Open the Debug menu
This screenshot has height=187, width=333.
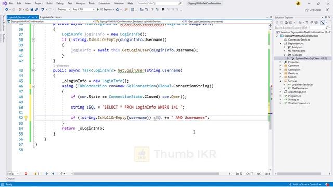(x=60, y=4)
